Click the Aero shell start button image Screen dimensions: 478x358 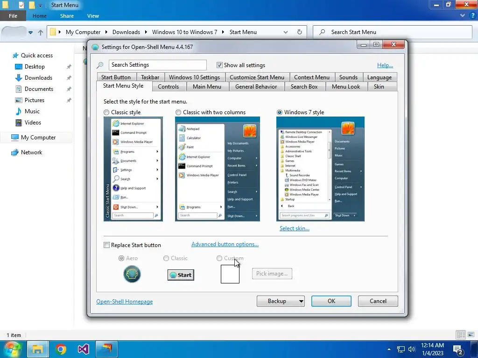pos(132,274)
